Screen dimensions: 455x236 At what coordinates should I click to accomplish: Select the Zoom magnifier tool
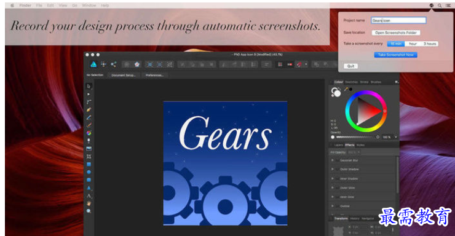click(x=89, y=211)
